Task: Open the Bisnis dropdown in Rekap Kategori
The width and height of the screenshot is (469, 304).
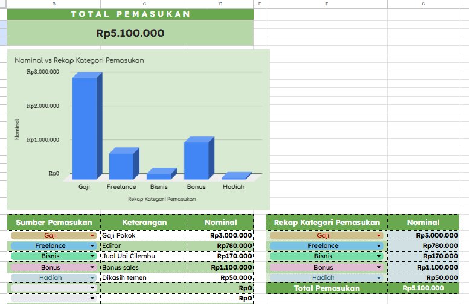Action: [378, 256]
